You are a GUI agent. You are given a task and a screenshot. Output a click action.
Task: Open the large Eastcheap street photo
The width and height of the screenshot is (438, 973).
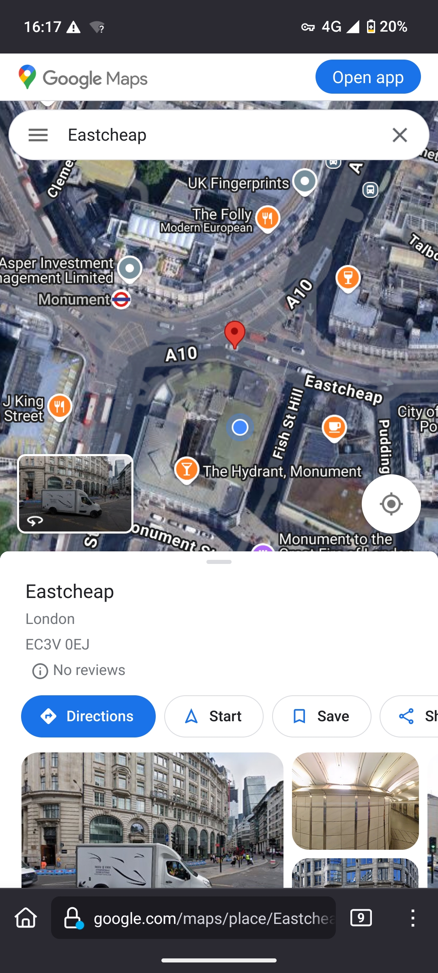[152, 820]
